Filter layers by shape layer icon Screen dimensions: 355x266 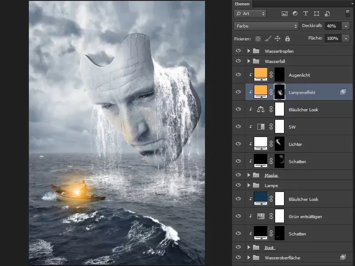click(x=316, y=14)
